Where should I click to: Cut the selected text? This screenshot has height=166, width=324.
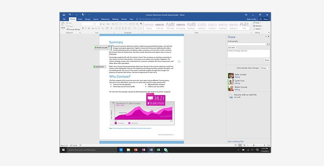[x=69, y=23]
